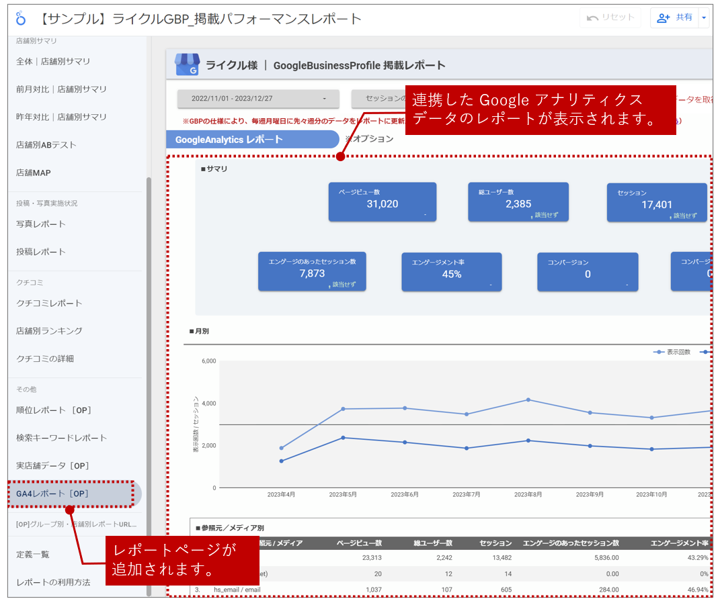Open レポートの利用方法 page link
The width and height of the screenshot is (720, 605).
[x=53, y=582]
